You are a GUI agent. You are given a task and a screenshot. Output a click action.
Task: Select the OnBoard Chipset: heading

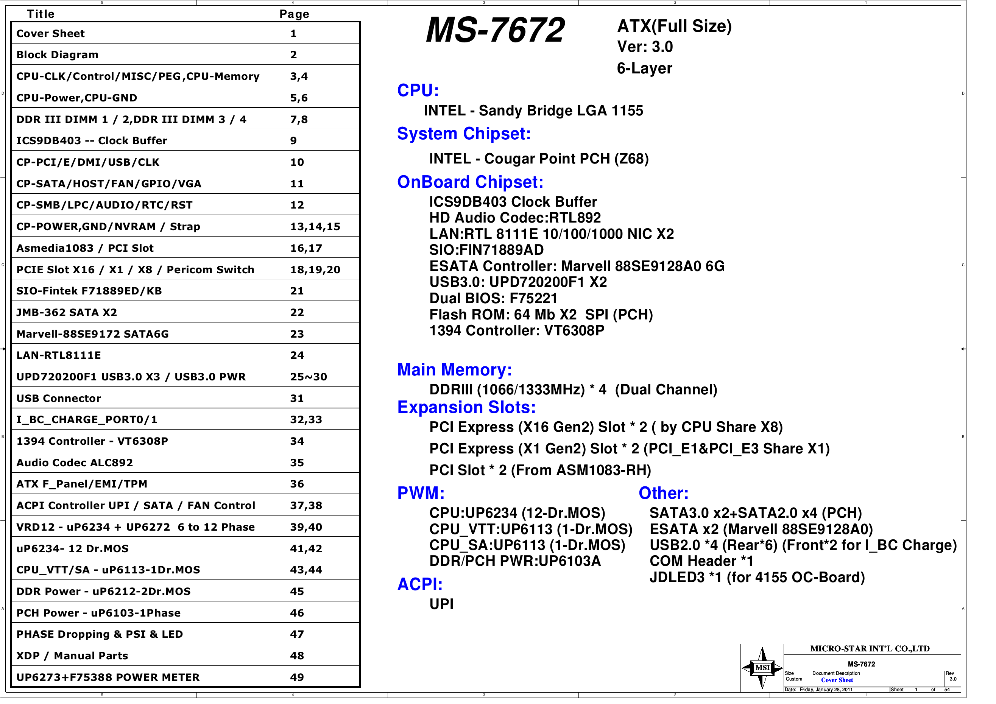tap(470, 182)
